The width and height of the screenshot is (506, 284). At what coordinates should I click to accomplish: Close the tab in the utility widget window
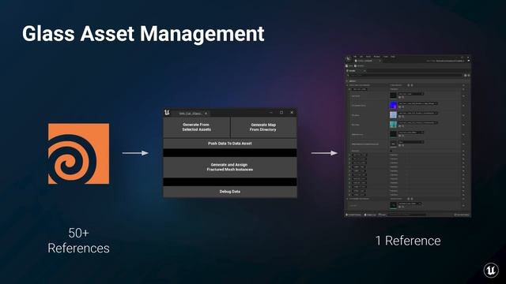click(206, 114)
